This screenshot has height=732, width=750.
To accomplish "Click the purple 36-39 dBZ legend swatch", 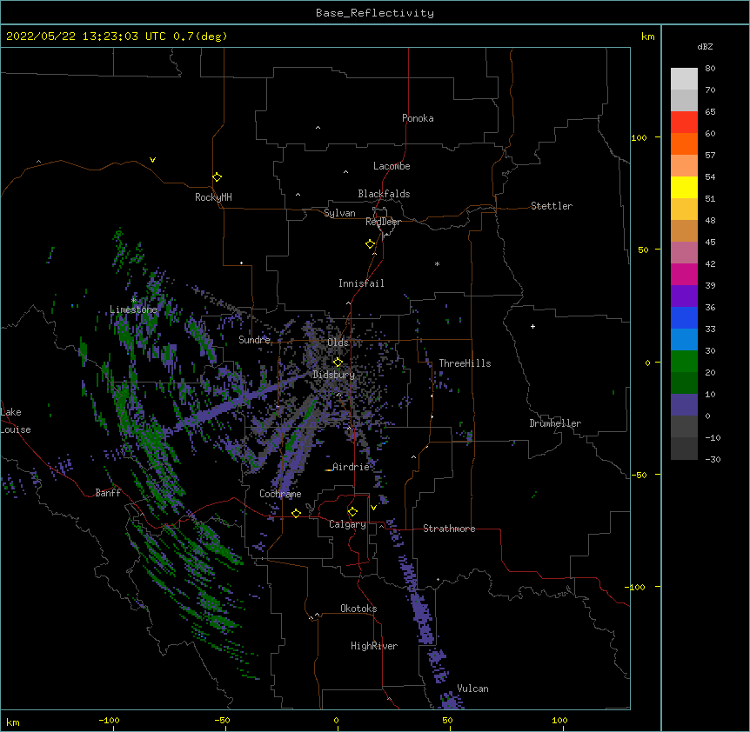I will pos(684,296).
